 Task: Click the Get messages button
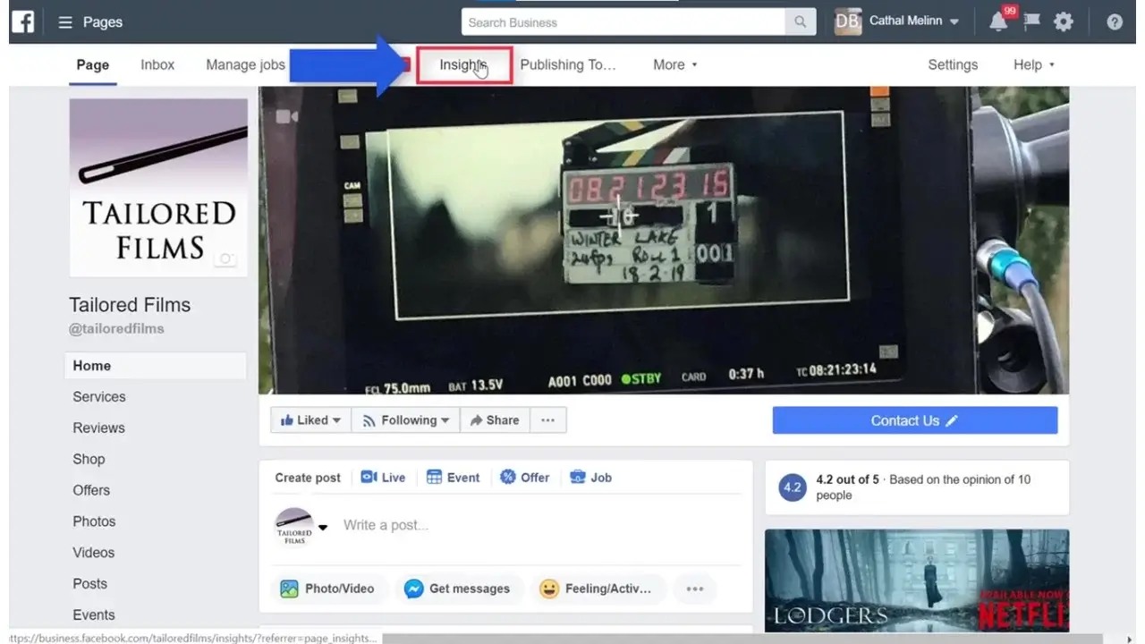click(x=456, y=589)
